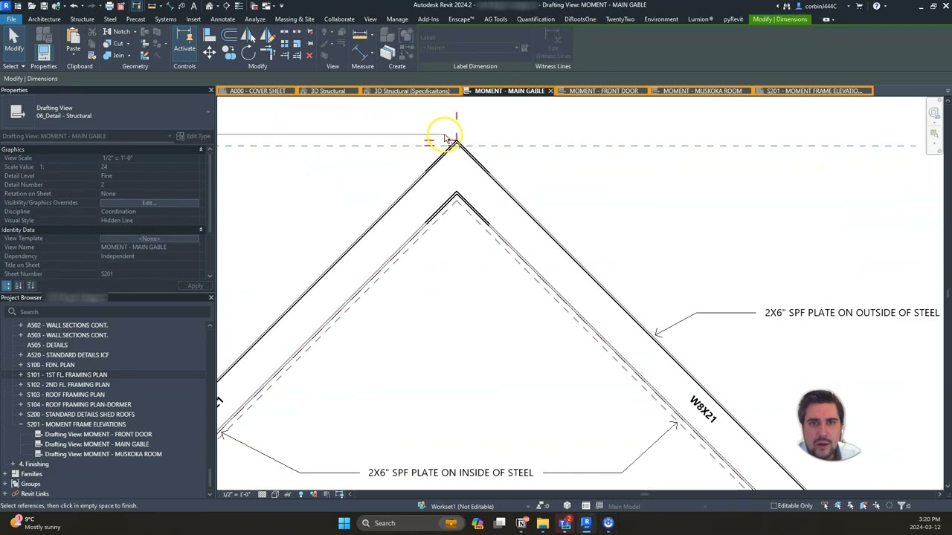The image size is (952, 535).
Task: Click the View Template None button
Action: click(x=149, y=239)
